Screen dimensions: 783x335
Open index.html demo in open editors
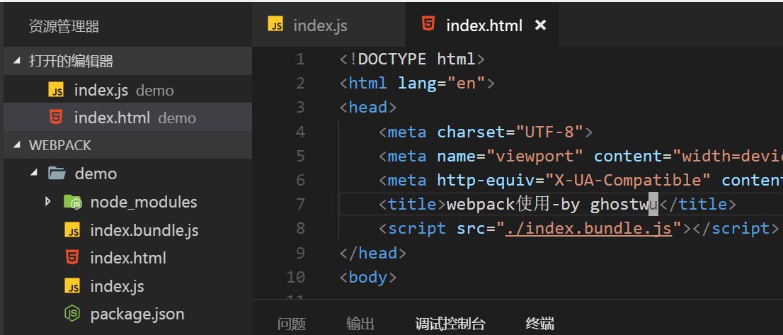pyautogui.click(x=127, y=118)
